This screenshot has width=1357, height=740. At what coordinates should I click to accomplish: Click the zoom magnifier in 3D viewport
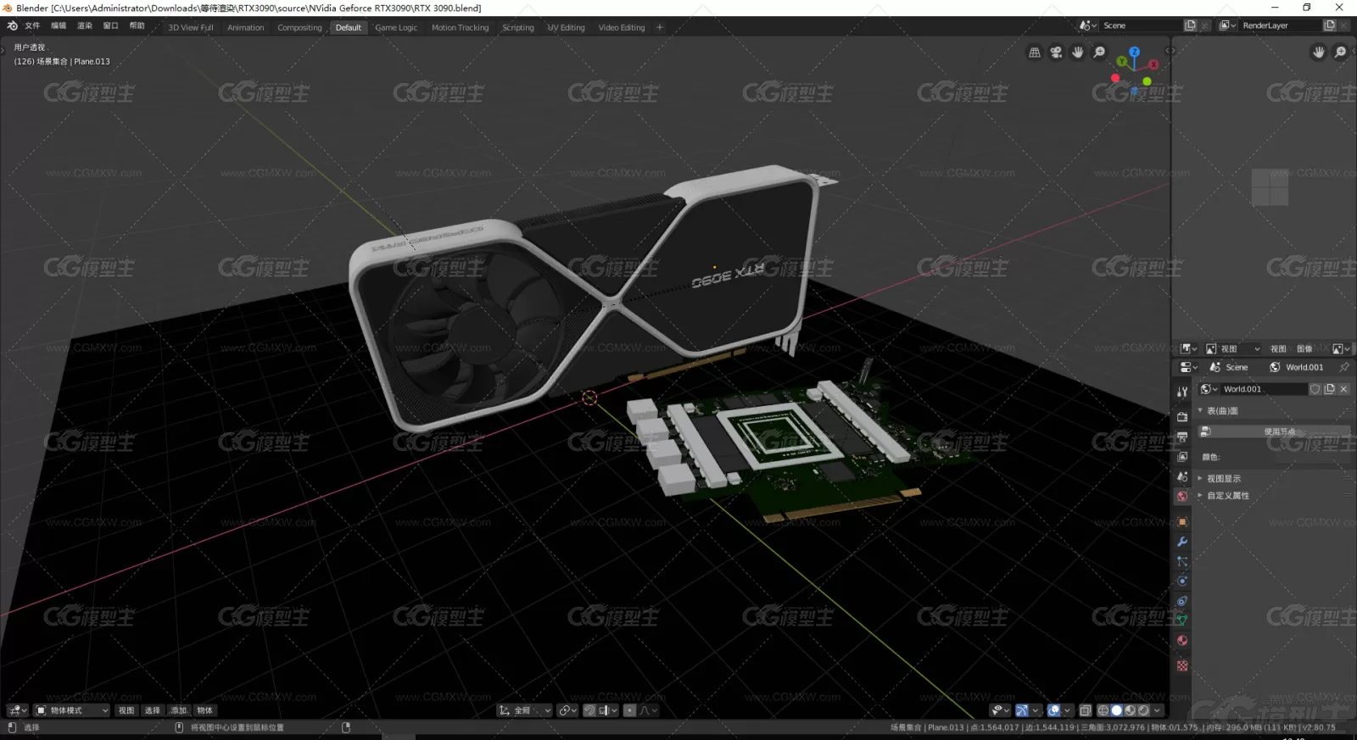coord(1099,53)
